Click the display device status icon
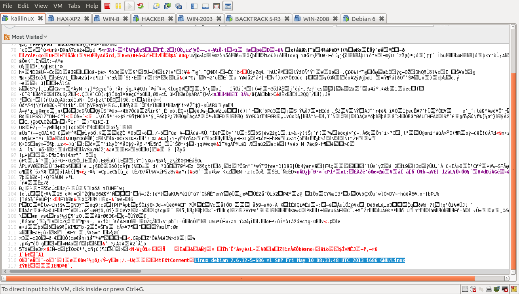Image resolution: width=519 pixels, height=294 pixels. click(505, 289)
